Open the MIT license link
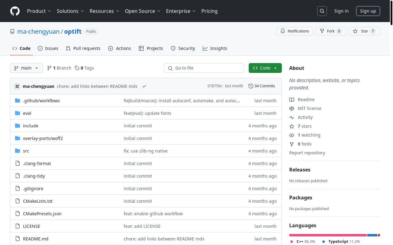Image resolution: width=393 pixels, height=245 pixels. pyautogui.click(x=309, y=108)
